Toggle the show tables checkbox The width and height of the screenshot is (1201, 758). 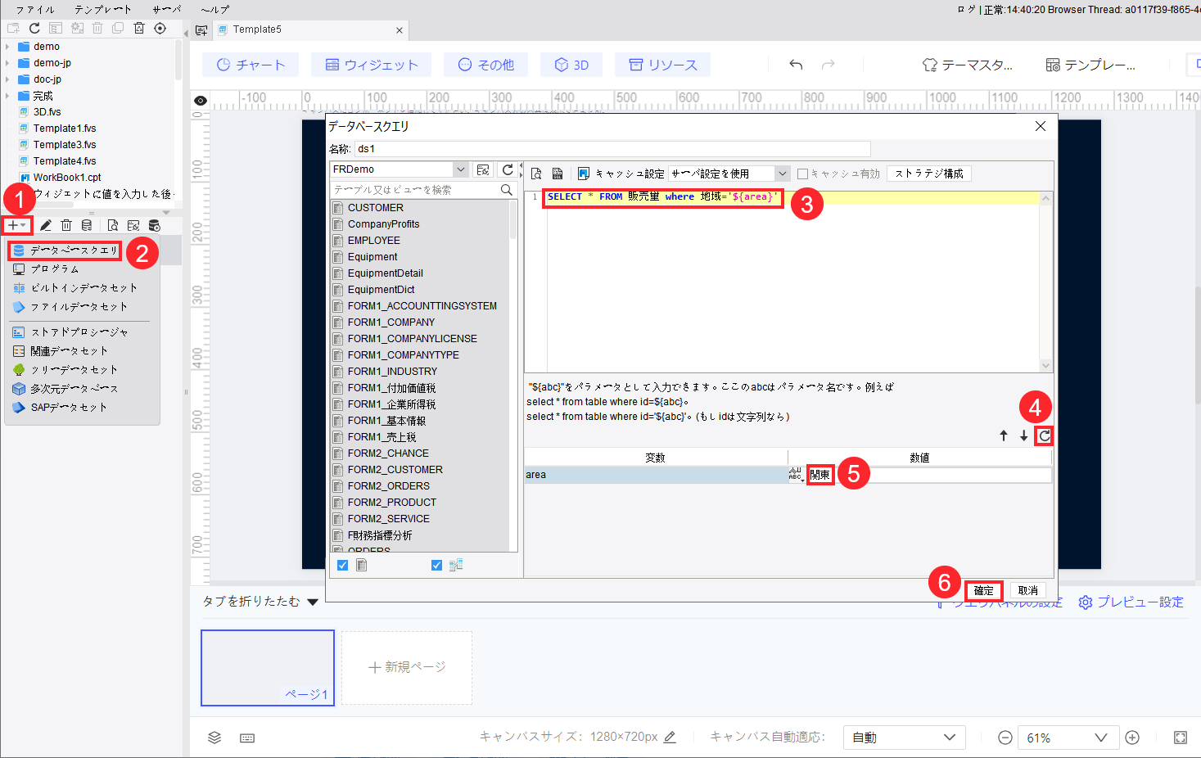point(342,565)
